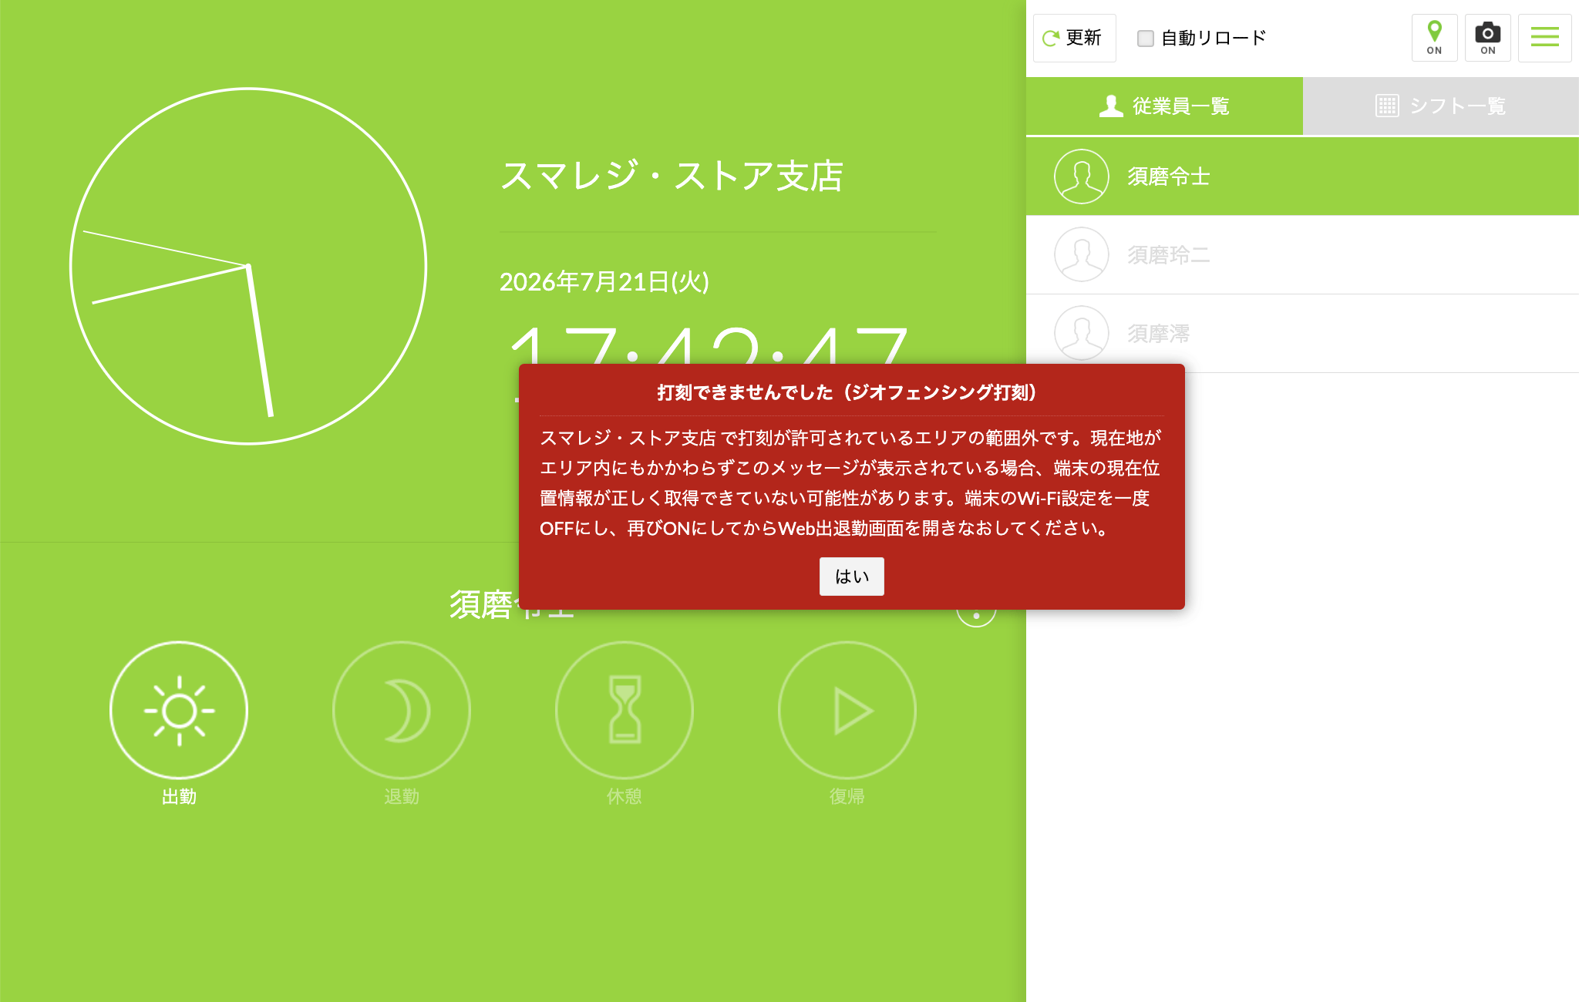The height and width of the screenshot is (1002, 1579).
Task: Click the 復帰 play icon button
Action: tap(847, 710)
